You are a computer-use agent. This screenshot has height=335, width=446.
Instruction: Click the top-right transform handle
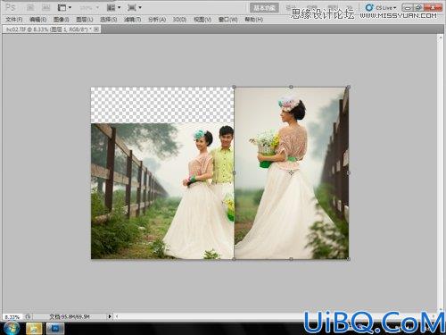(x=349, y=87)
